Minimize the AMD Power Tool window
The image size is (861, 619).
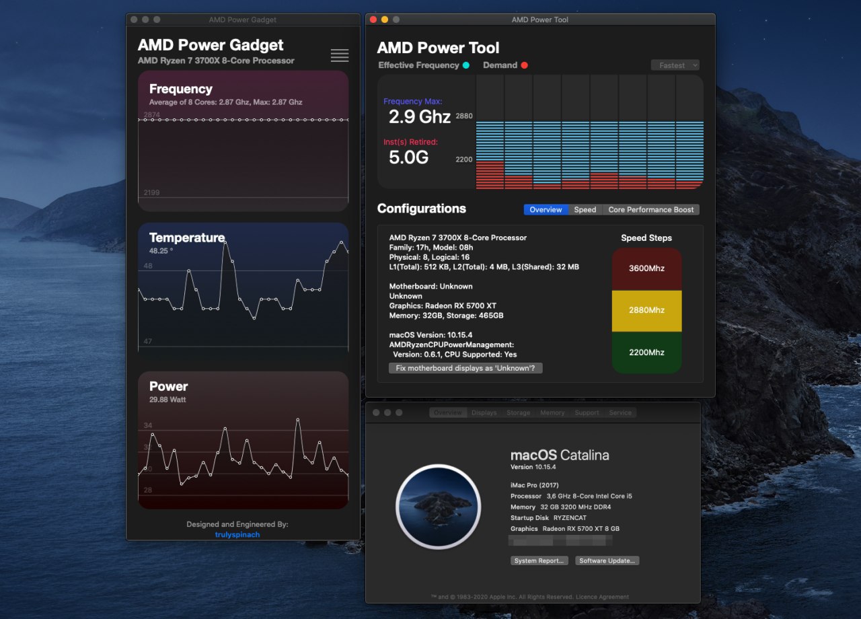pos(385,20)
